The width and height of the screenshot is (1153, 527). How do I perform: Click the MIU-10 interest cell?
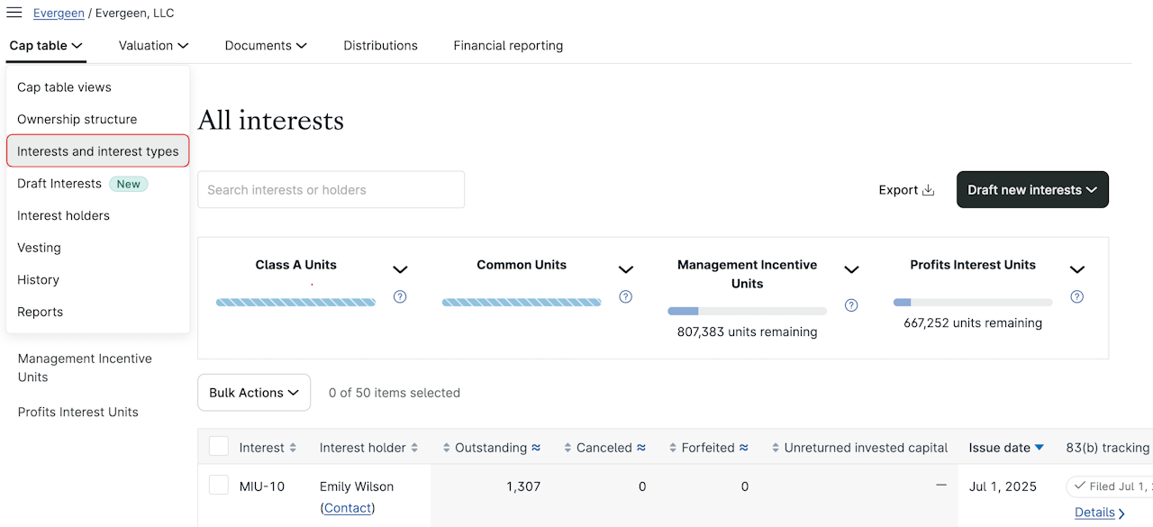click(262, 486)
